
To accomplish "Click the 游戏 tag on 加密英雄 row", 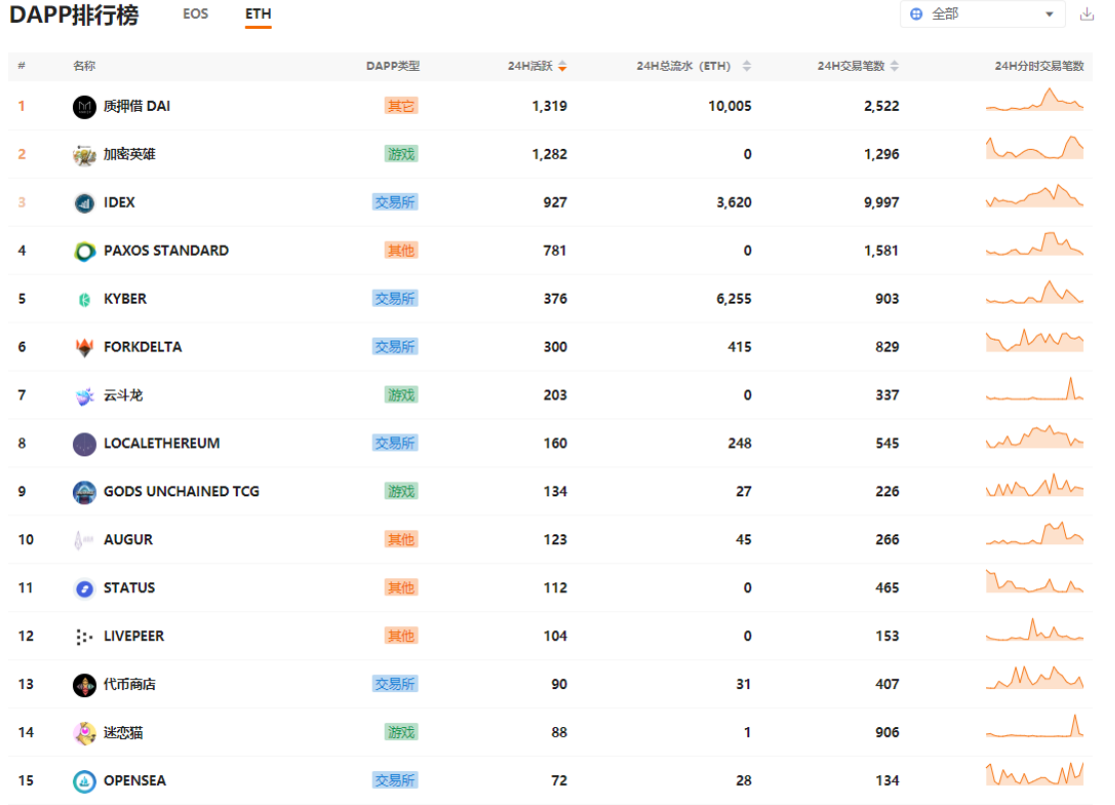I will click(401, 155).
